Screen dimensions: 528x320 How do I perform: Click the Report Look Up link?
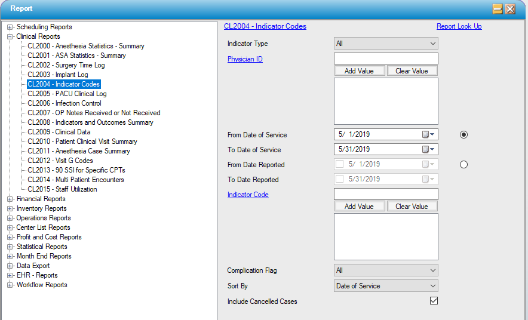coord(459,26)
